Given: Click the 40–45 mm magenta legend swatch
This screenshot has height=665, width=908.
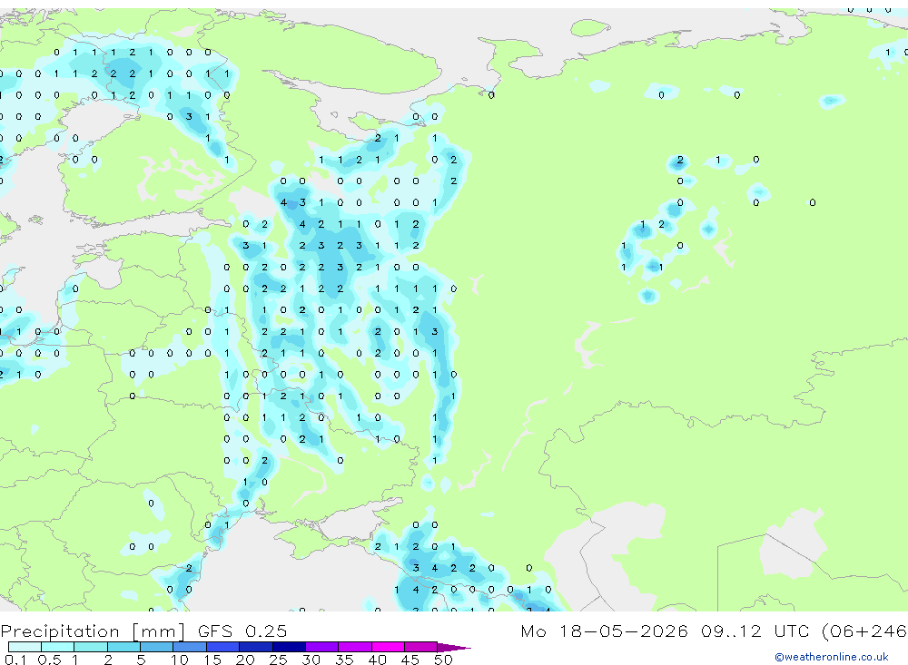Looking at the screenshot, I should tap(388, 647).
